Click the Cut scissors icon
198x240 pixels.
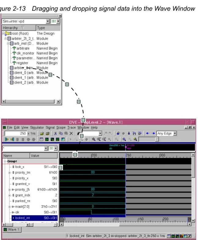click(x=56, y=134)
